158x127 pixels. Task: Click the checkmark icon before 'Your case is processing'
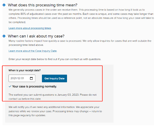pos(10,87)
